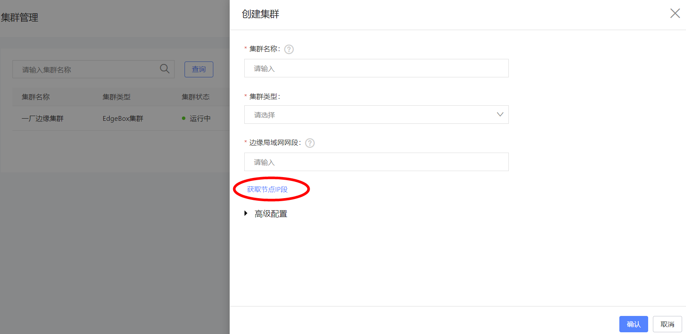Click the help icon beside 边缘局域网网段

310,143
